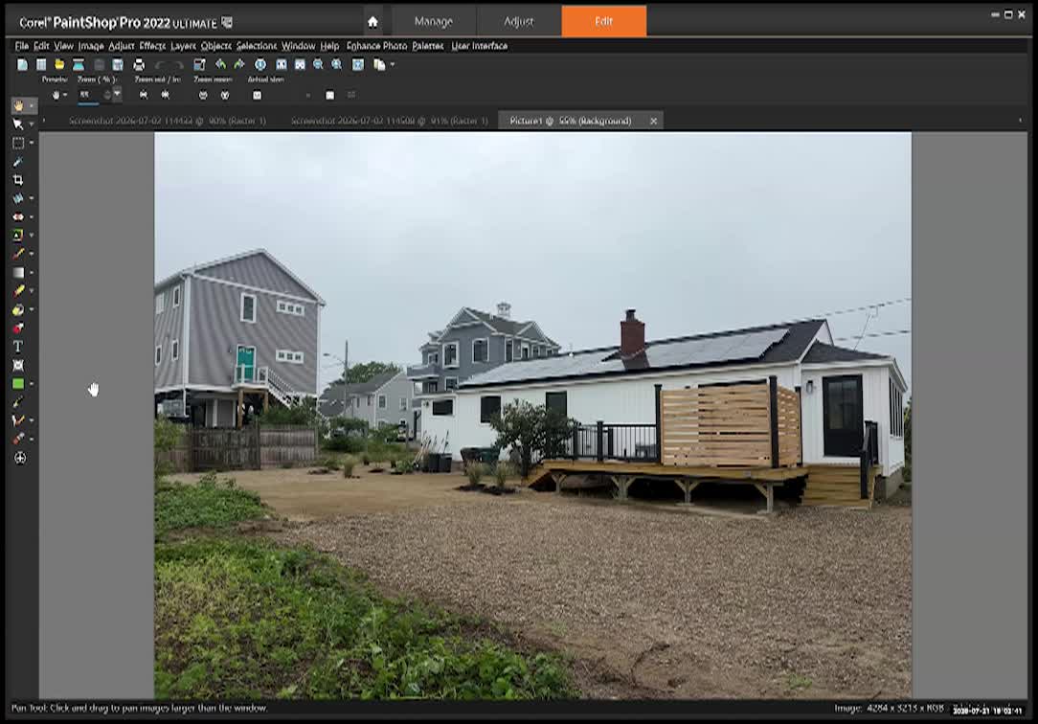Select the Red Eye tool

[x=18, y=217]
